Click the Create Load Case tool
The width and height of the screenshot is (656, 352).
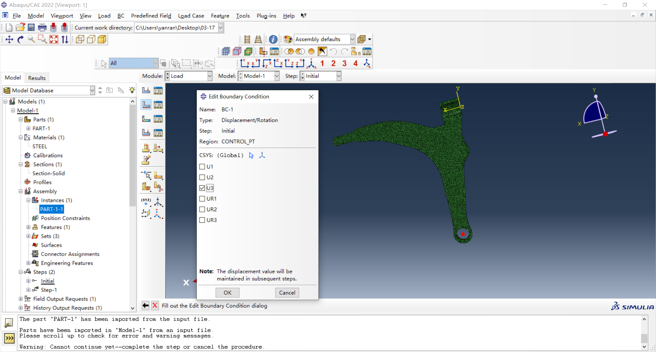(146, 133)
